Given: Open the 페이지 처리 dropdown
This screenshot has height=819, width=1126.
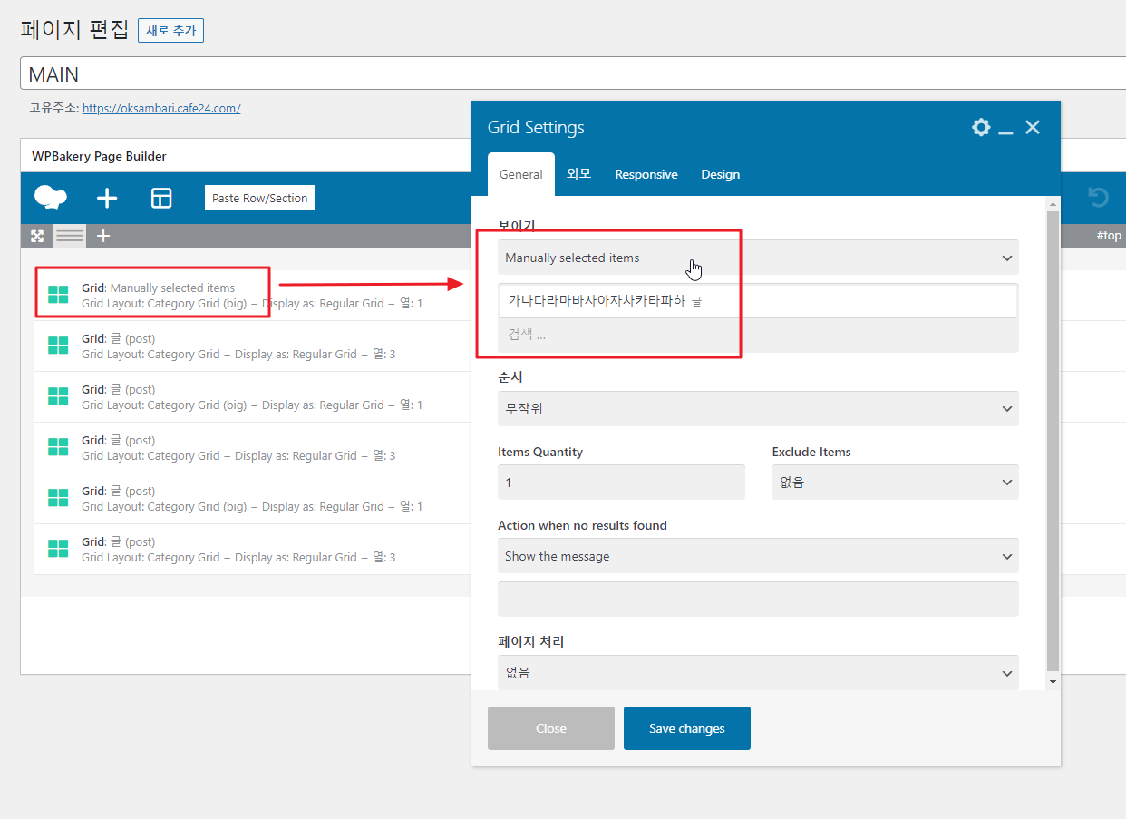Looking at the screenshot, I should [758, 673].
